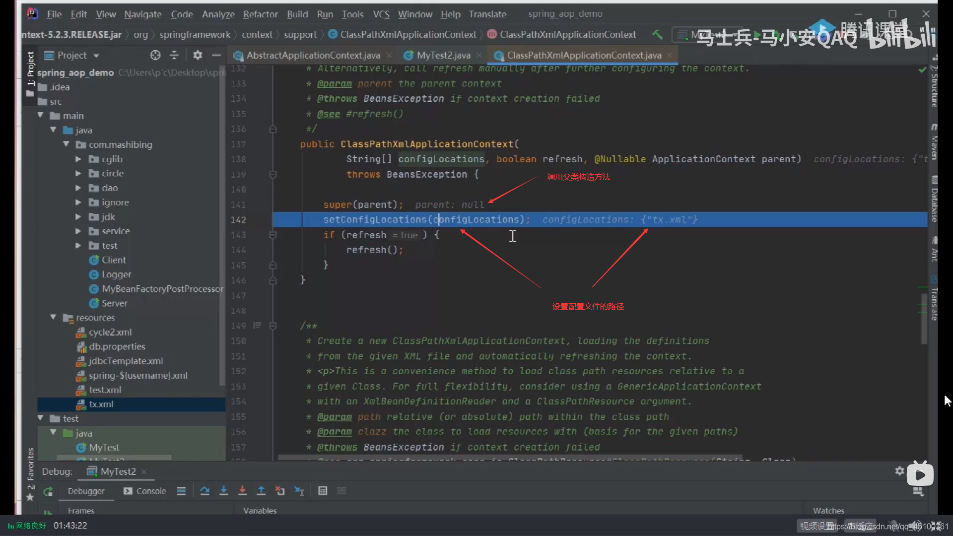Image resolution: width=953 pixels, height=536 pixels.
Task: Click the Collapse All icon in Project panel
Action: pos(174,55)
